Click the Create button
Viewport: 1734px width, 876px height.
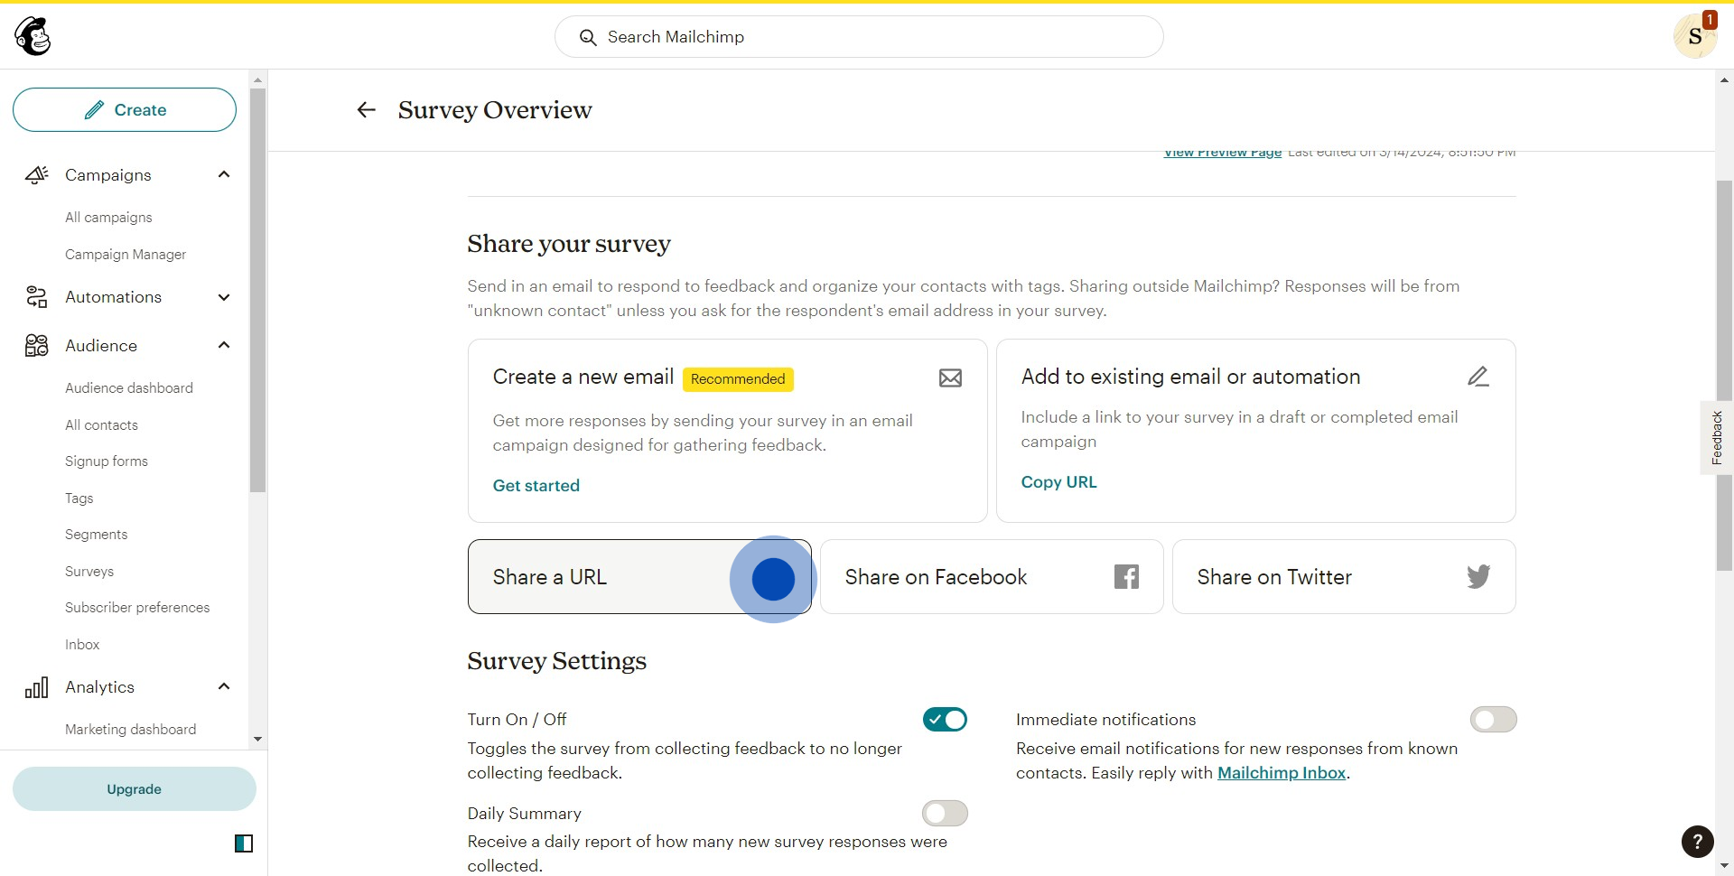pyautogui.click(x=125, y=110)
